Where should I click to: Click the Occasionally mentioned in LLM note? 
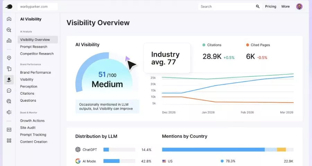point(107,107)
